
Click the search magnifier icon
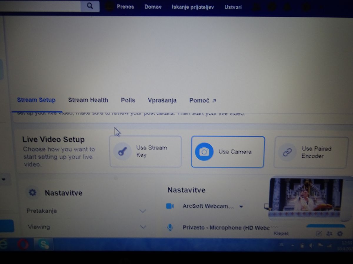point(90,6)
